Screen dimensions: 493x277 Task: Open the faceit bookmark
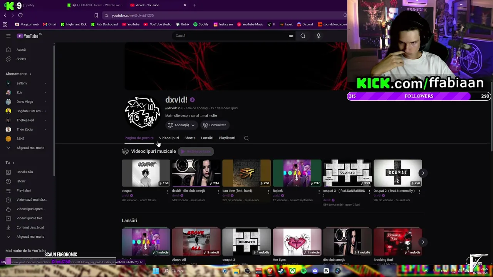click(x=286, y=24)
